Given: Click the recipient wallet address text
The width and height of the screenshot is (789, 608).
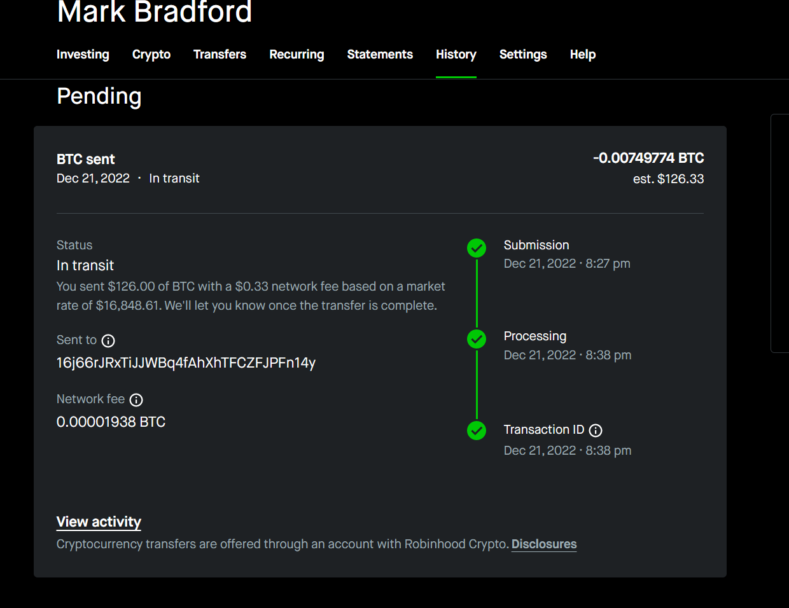Looking at the screenshot, I should click(186, 363).
